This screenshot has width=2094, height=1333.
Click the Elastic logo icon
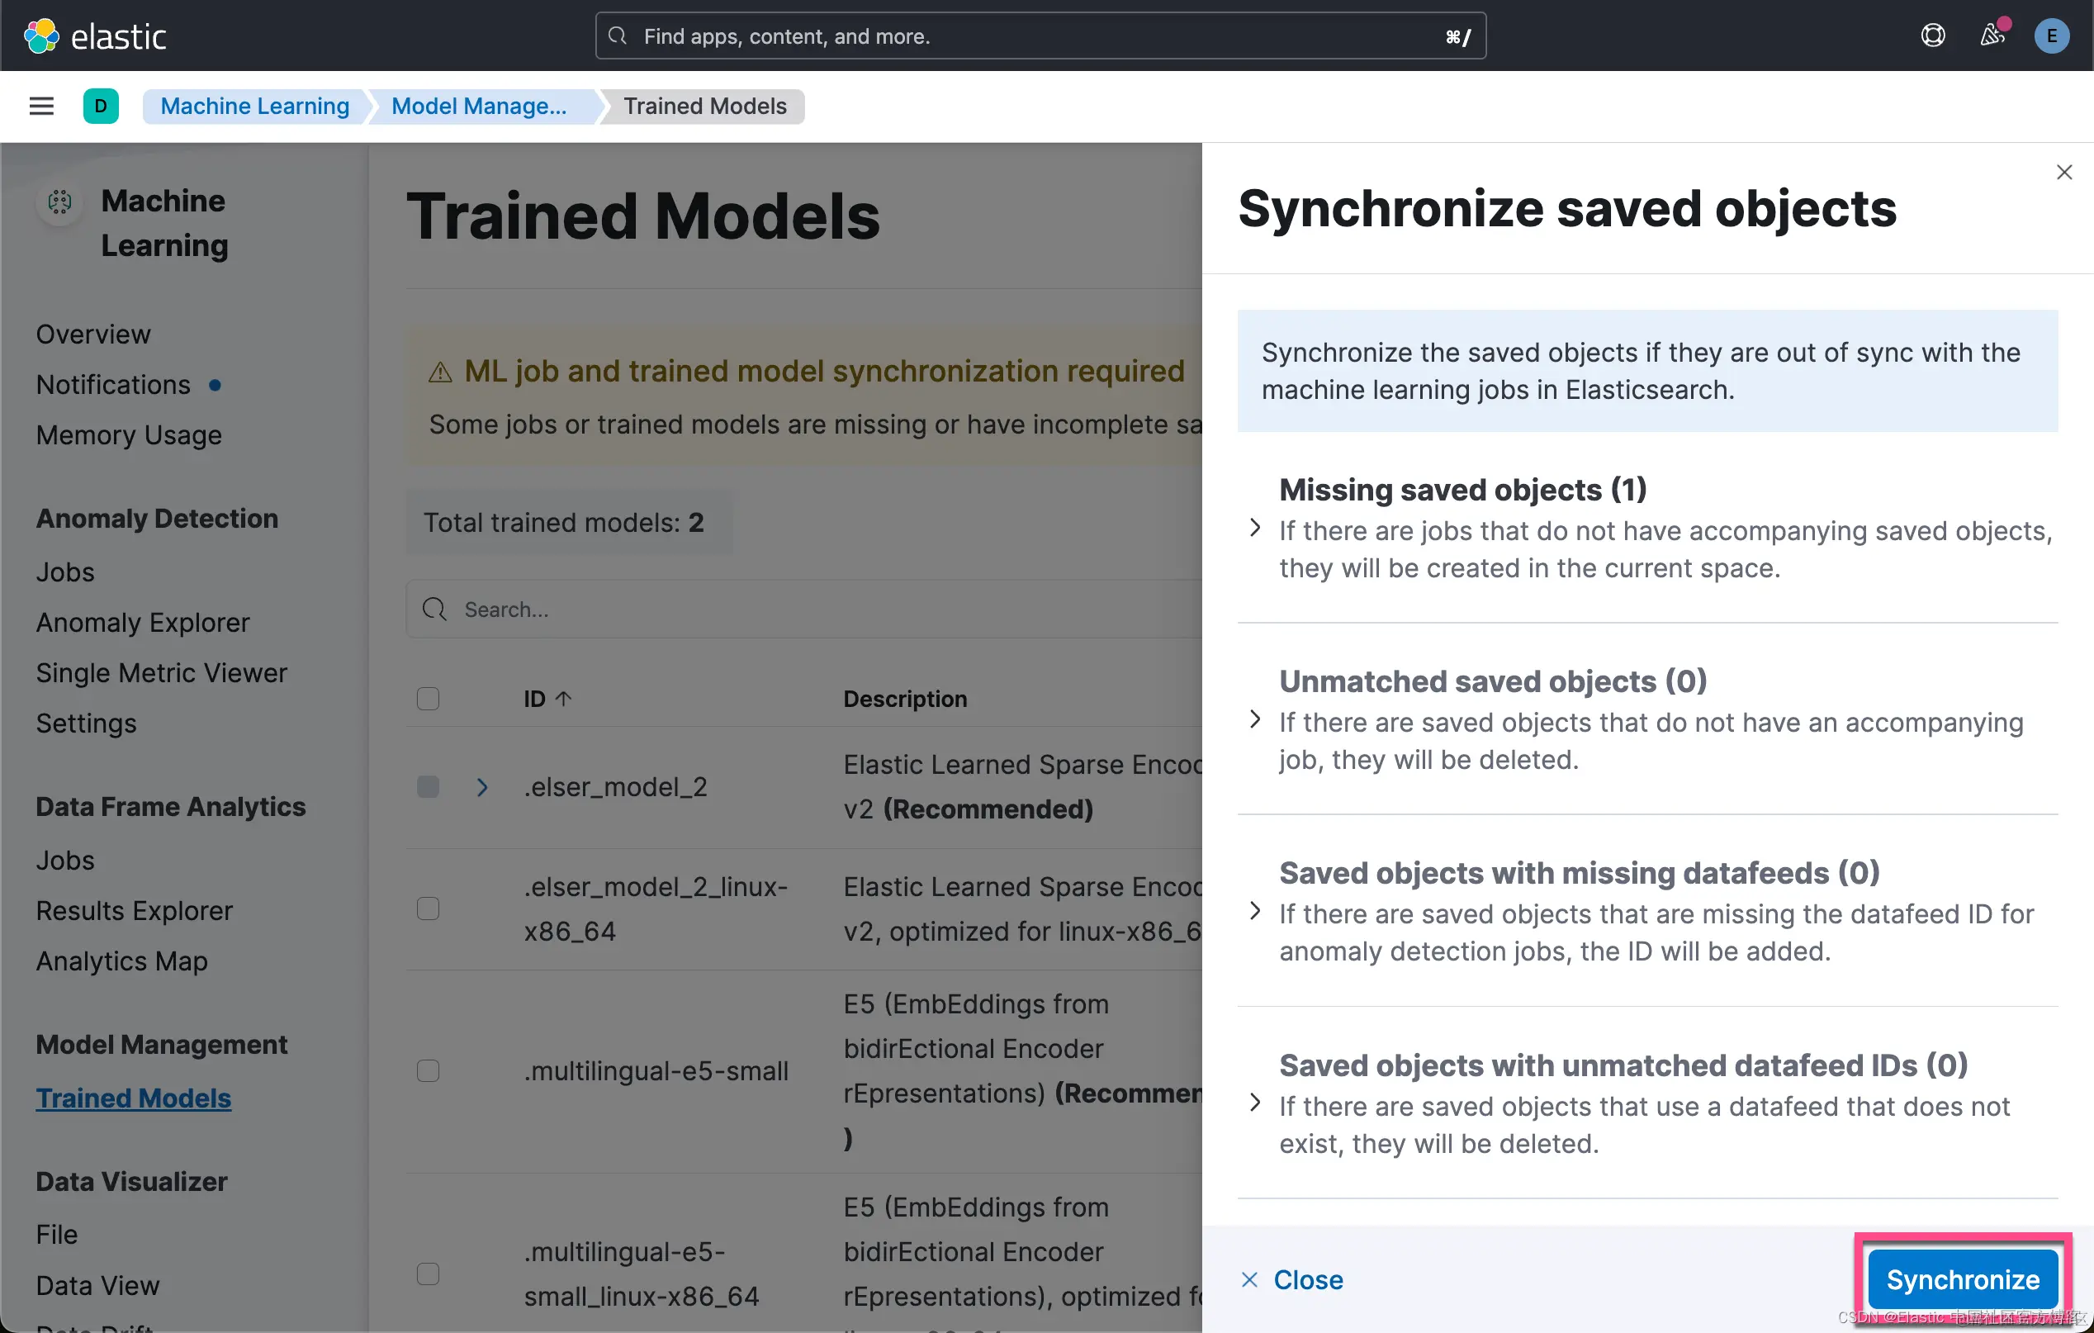pos(40,36)
